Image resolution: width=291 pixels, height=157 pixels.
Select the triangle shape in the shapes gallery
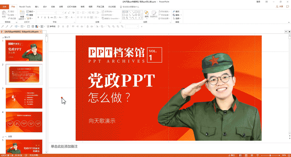pyautogui.click(x=127, y=15)
